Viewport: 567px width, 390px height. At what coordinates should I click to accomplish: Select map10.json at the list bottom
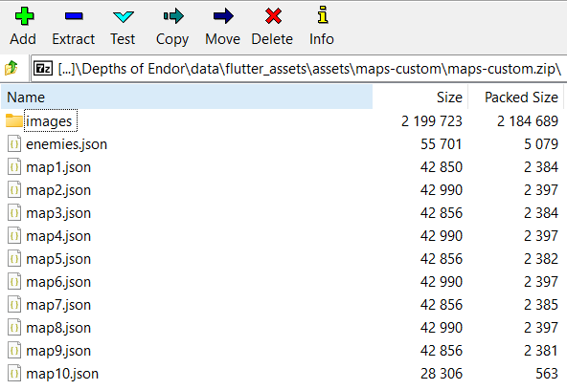283,374
